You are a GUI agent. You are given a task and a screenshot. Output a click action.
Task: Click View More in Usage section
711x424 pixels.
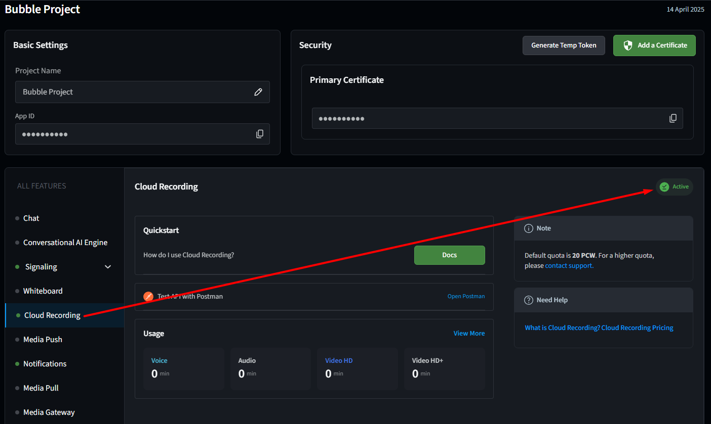click(x=469, y=334)
